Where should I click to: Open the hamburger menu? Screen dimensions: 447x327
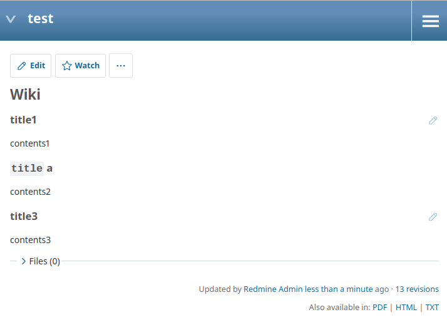[430, 21]
